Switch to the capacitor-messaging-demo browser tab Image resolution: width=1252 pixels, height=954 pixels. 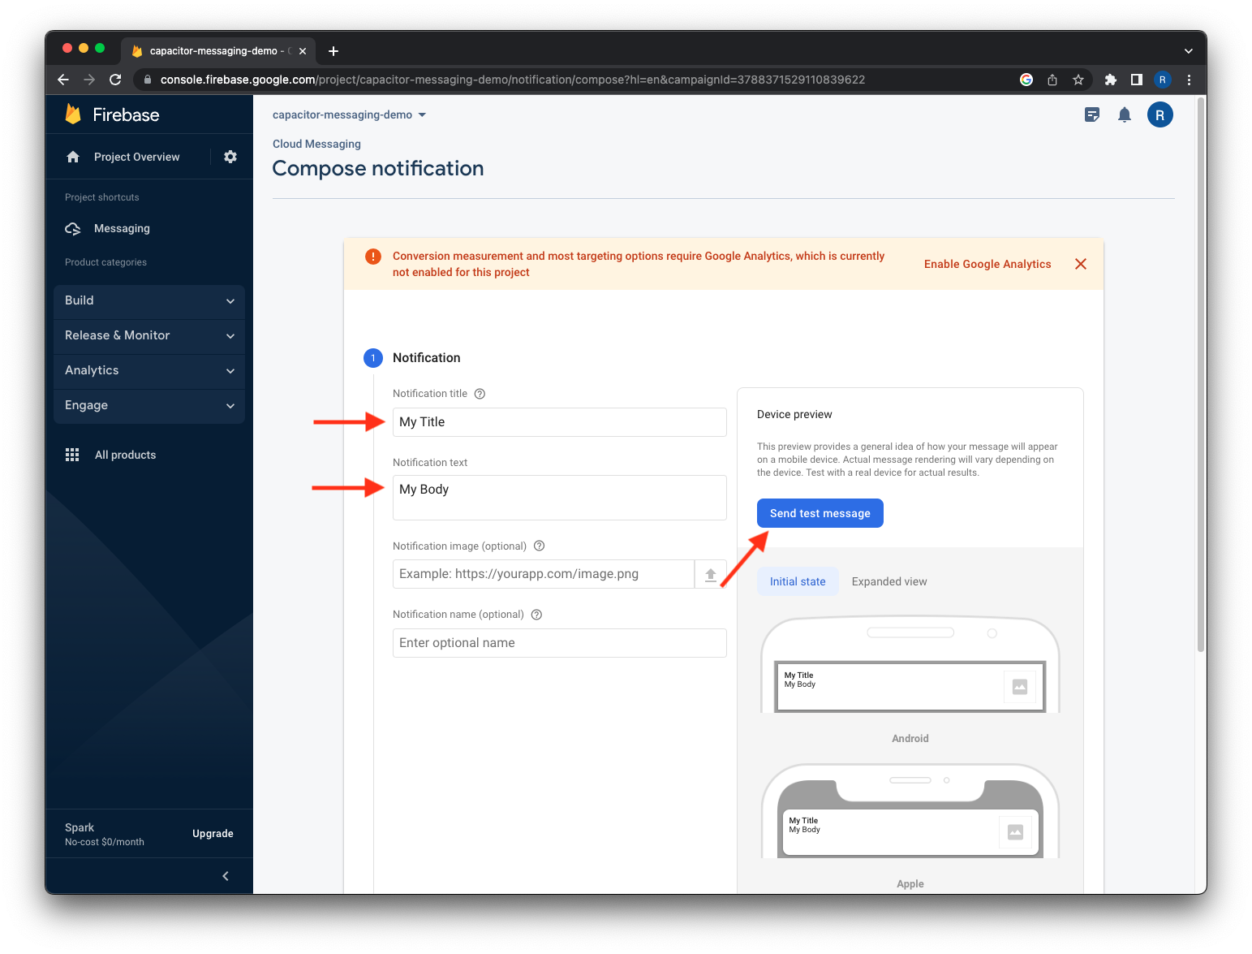[215, 50]
